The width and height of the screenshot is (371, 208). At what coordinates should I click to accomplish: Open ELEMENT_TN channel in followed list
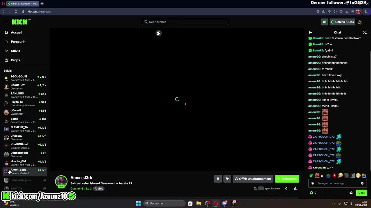click(25, 129)
